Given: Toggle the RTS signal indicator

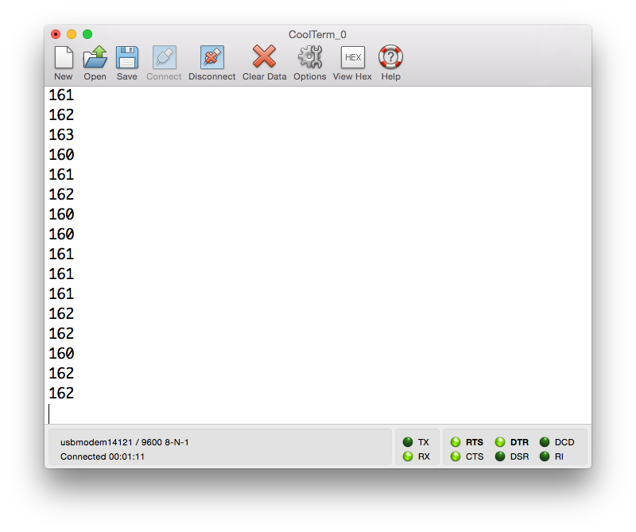Looking at the screenshot, I should [456, 442].
